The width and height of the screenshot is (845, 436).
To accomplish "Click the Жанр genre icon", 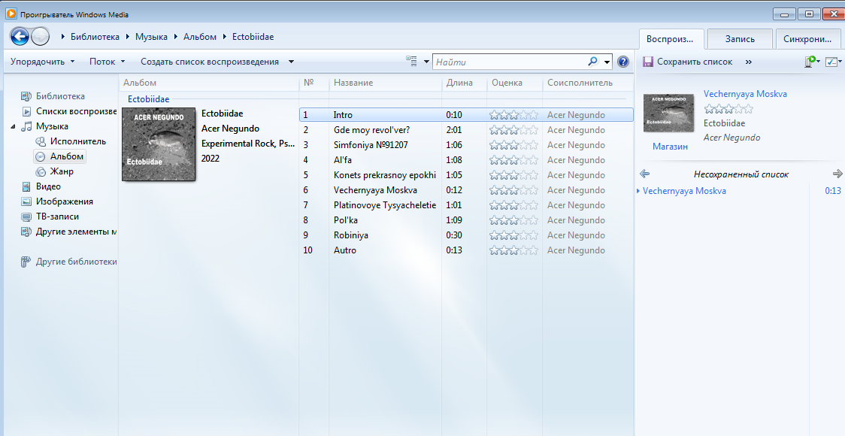I will tap(41, 172).
